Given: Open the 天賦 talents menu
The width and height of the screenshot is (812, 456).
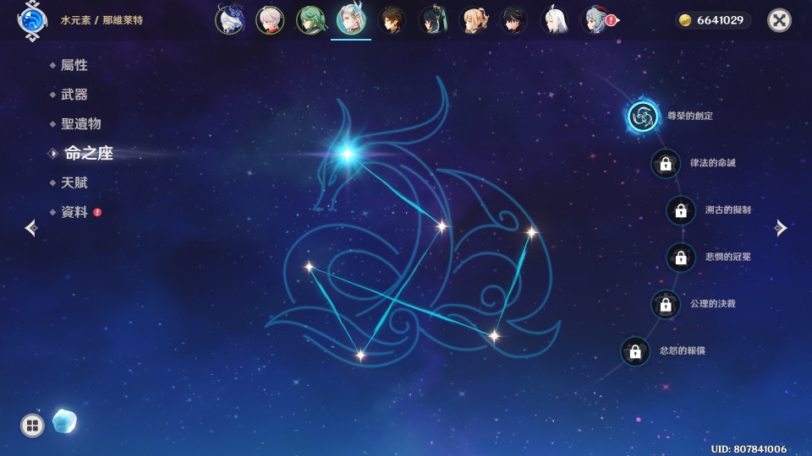Looking at the screenshot, I should [x=74, y=182].
